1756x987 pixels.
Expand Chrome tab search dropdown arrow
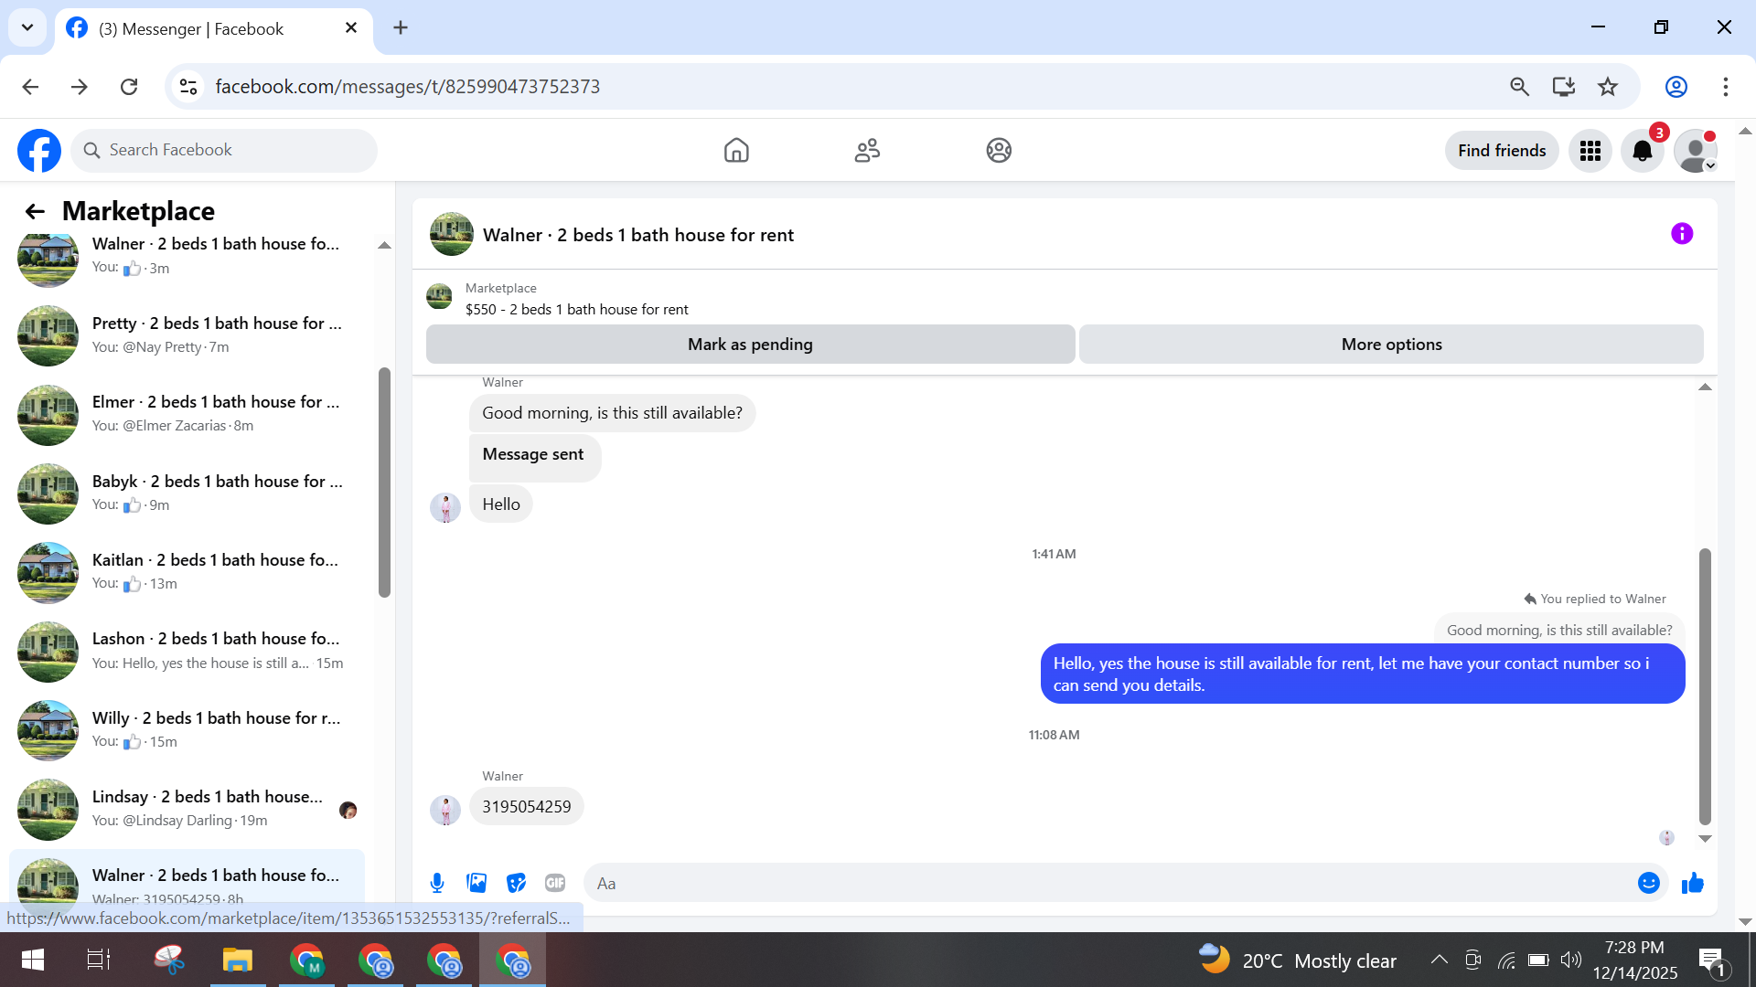click(x=27, y=27)
